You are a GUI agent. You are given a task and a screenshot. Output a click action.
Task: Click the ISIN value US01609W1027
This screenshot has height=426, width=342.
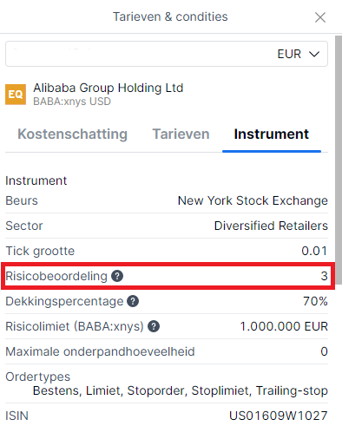279,416
